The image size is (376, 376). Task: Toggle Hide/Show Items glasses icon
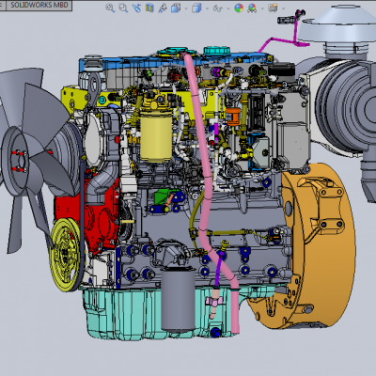[x=217, y=8]
